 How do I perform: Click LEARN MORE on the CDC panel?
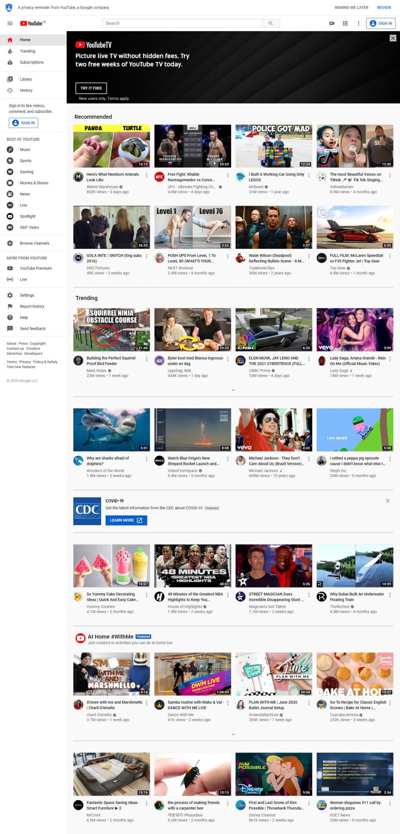[x=126, y=520]
